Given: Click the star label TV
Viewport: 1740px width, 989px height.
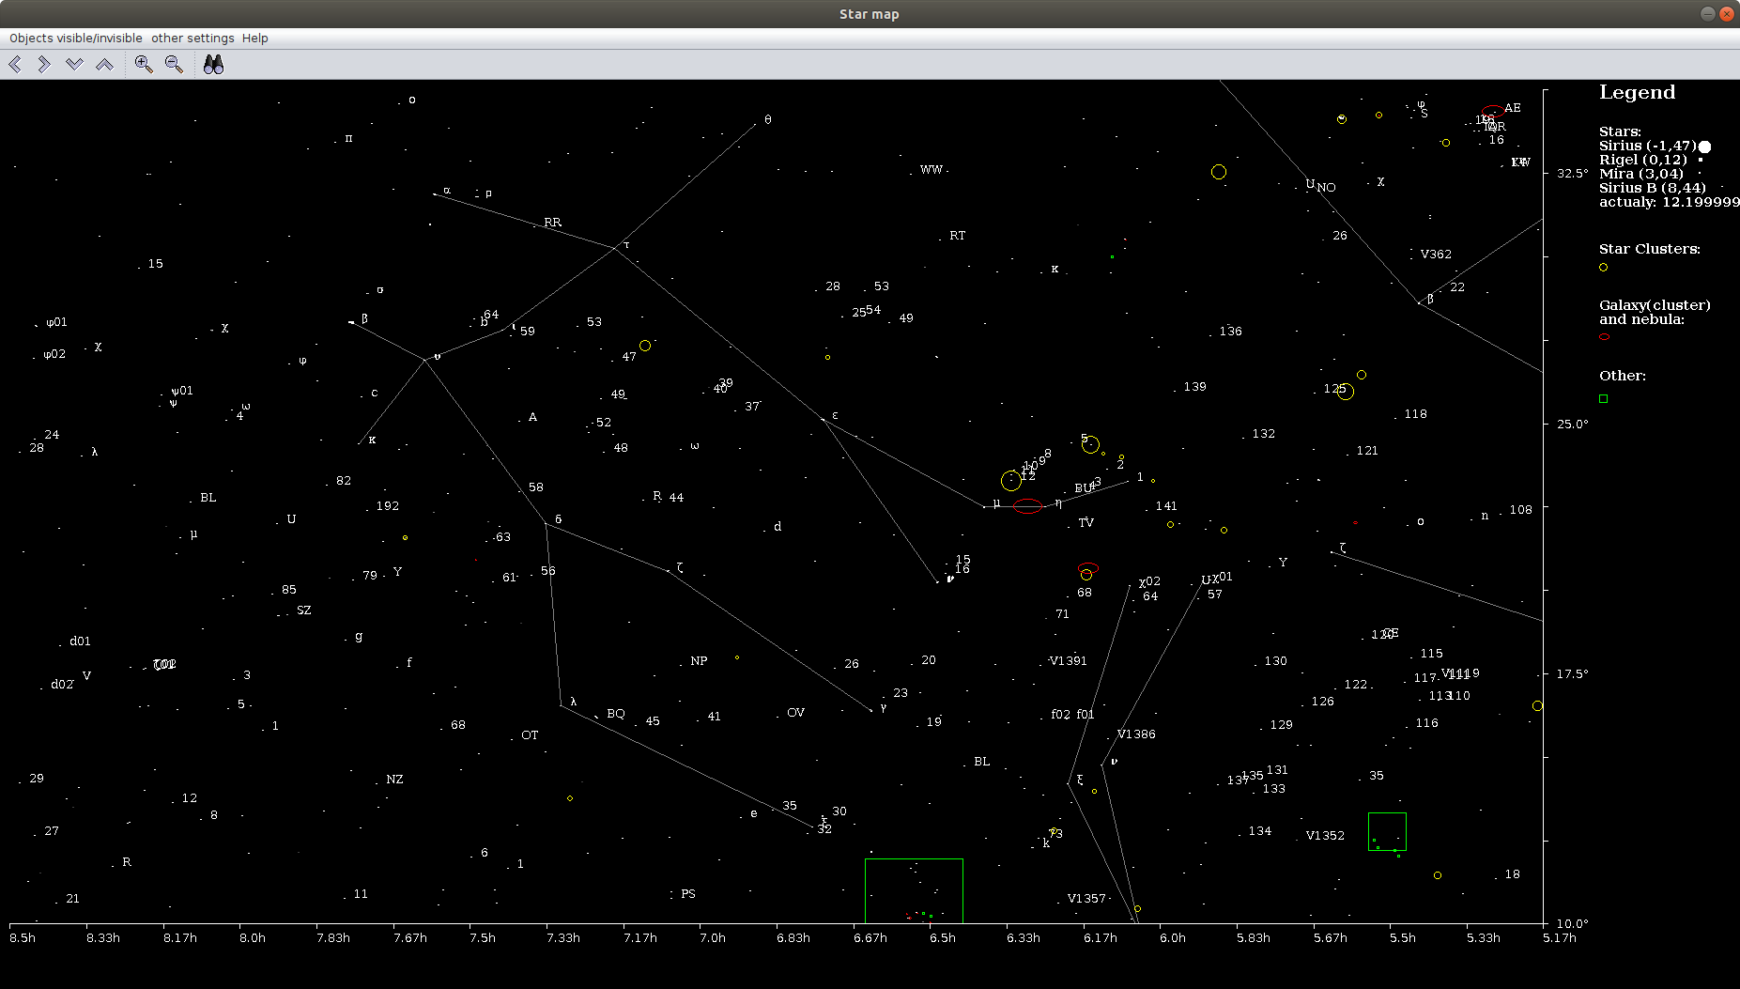Looking at the screenshot, I should (1086, 523).
